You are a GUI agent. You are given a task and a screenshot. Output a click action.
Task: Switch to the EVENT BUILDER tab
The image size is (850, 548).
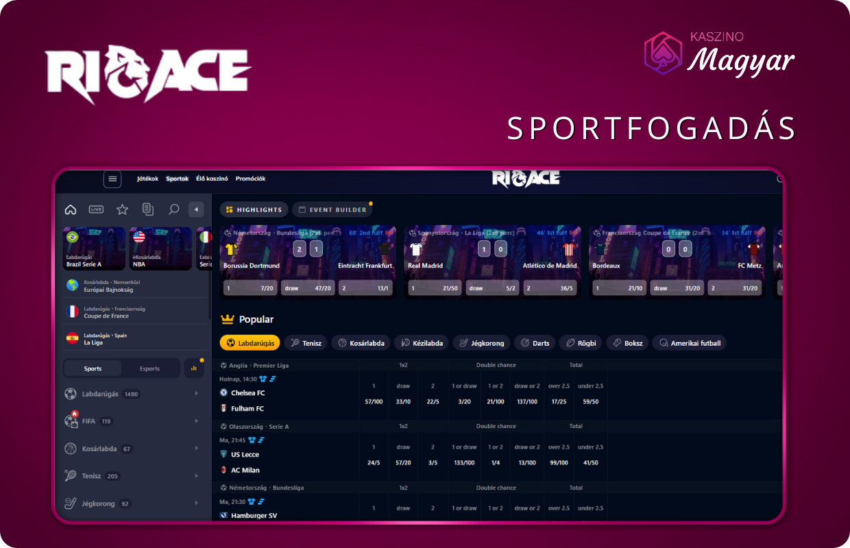click(332, 210)
